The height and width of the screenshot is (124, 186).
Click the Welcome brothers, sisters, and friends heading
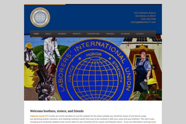click(x=57, y=111)
